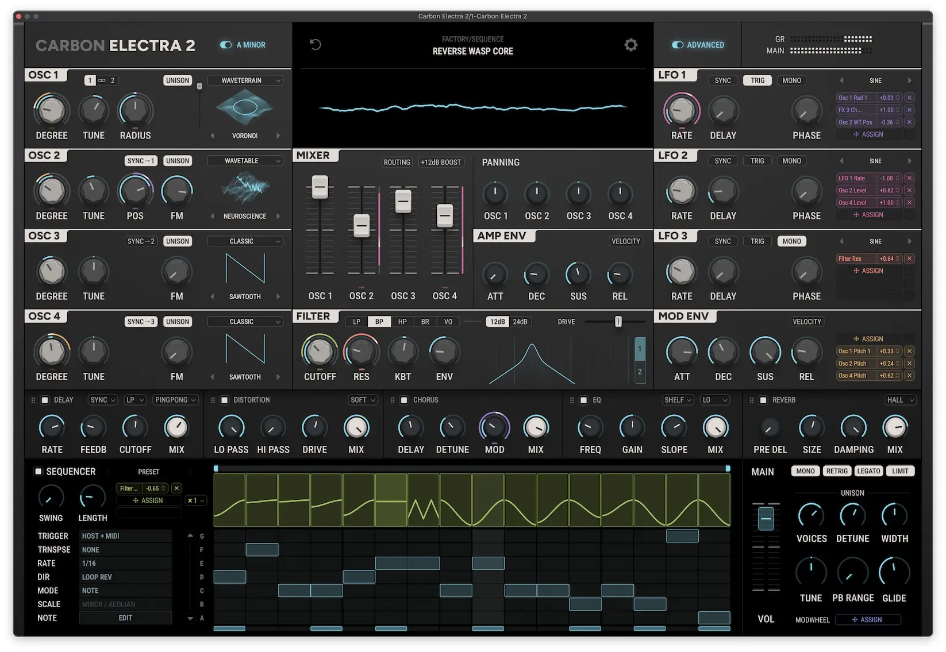The height and width of the screenshot is (652, 946).
Task: Click ASSIGN under LFO 1 modulations
Action: tap(868, 134)
